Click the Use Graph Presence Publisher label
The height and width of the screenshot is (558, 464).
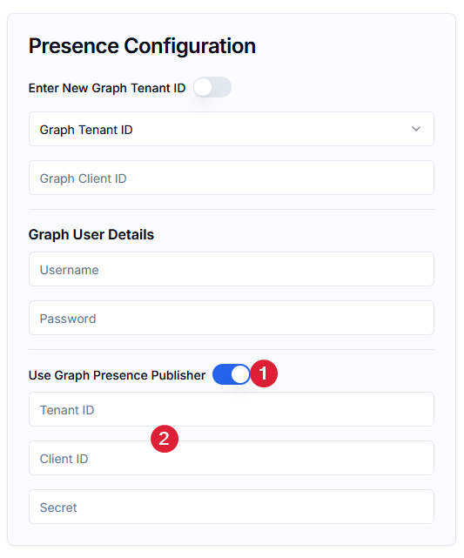tap(117, 375)
